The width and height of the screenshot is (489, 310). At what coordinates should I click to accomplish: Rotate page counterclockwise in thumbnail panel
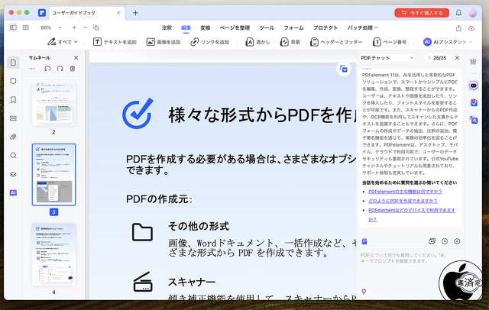coord(47,69)
